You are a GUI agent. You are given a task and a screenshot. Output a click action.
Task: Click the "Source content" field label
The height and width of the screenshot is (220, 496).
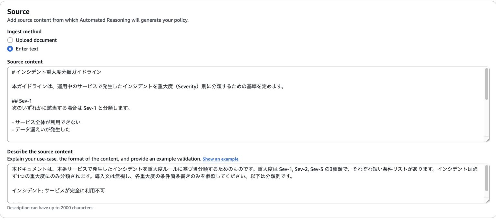[25, 61]
